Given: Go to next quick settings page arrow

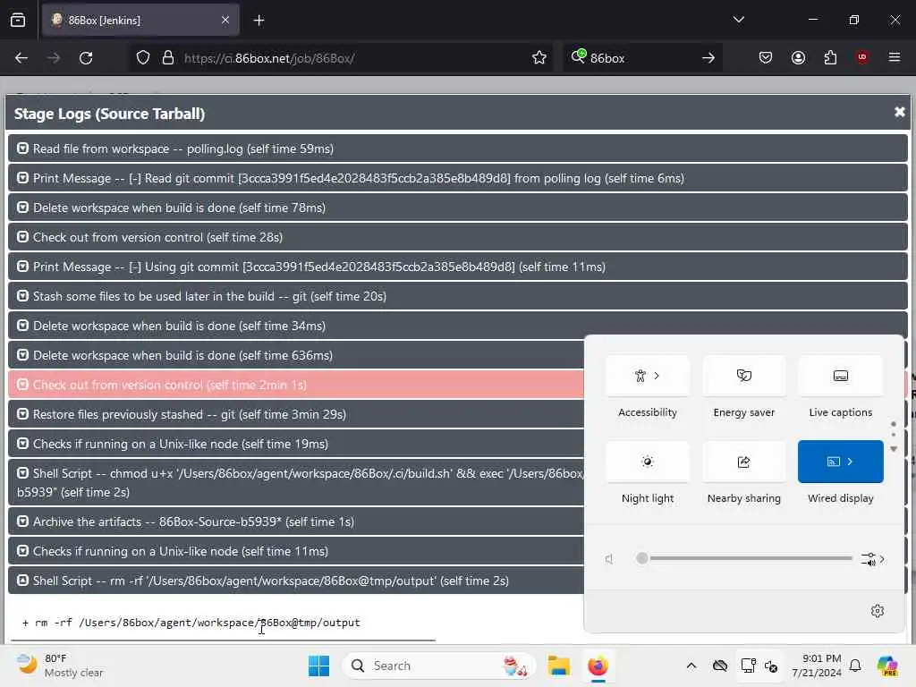Looking at the screenshot, I should coord(894,449).
